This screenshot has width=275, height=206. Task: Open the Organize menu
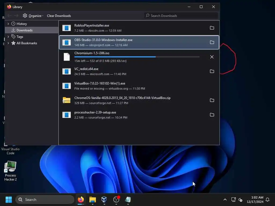pyautogui.click(x=33, y=16)
